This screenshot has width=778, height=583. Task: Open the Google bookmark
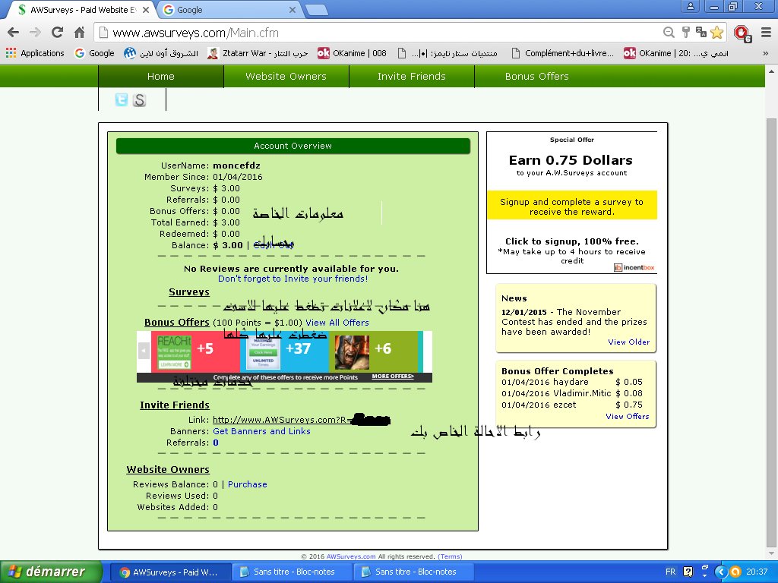pyautogui.click(x=94, y=53)
